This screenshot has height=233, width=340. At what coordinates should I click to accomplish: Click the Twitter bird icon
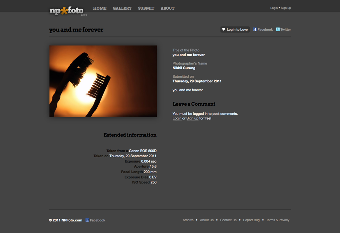[x=278, y=29]
